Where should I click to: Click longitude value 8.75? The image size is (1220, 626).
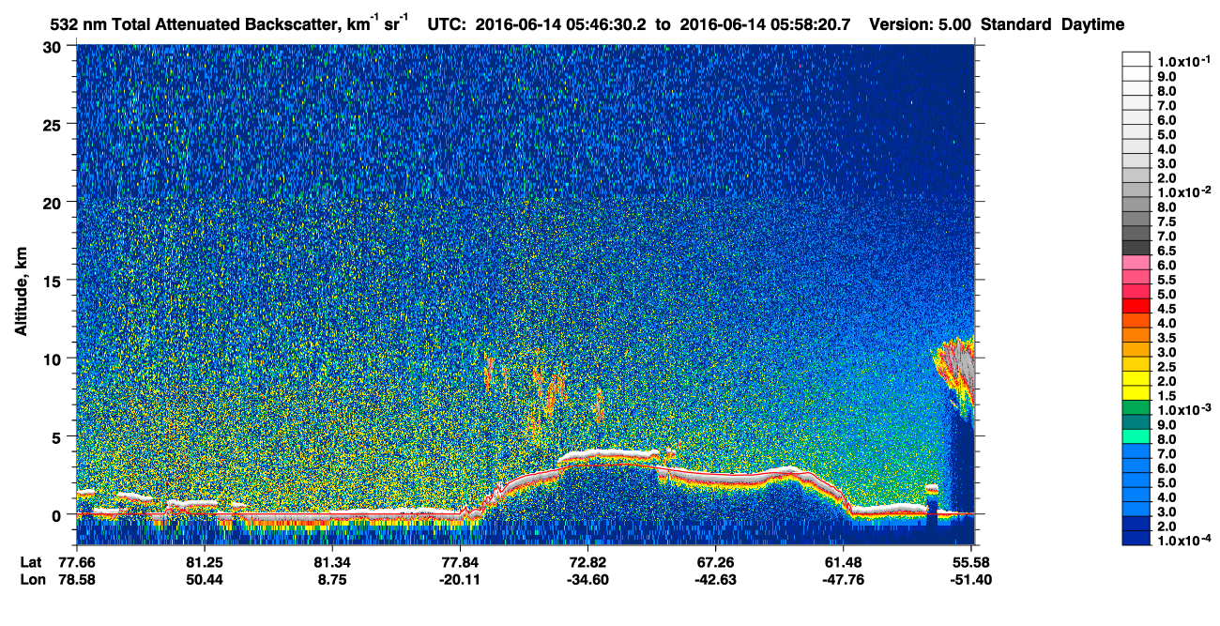pyautogui.click(x=331, y=579)
